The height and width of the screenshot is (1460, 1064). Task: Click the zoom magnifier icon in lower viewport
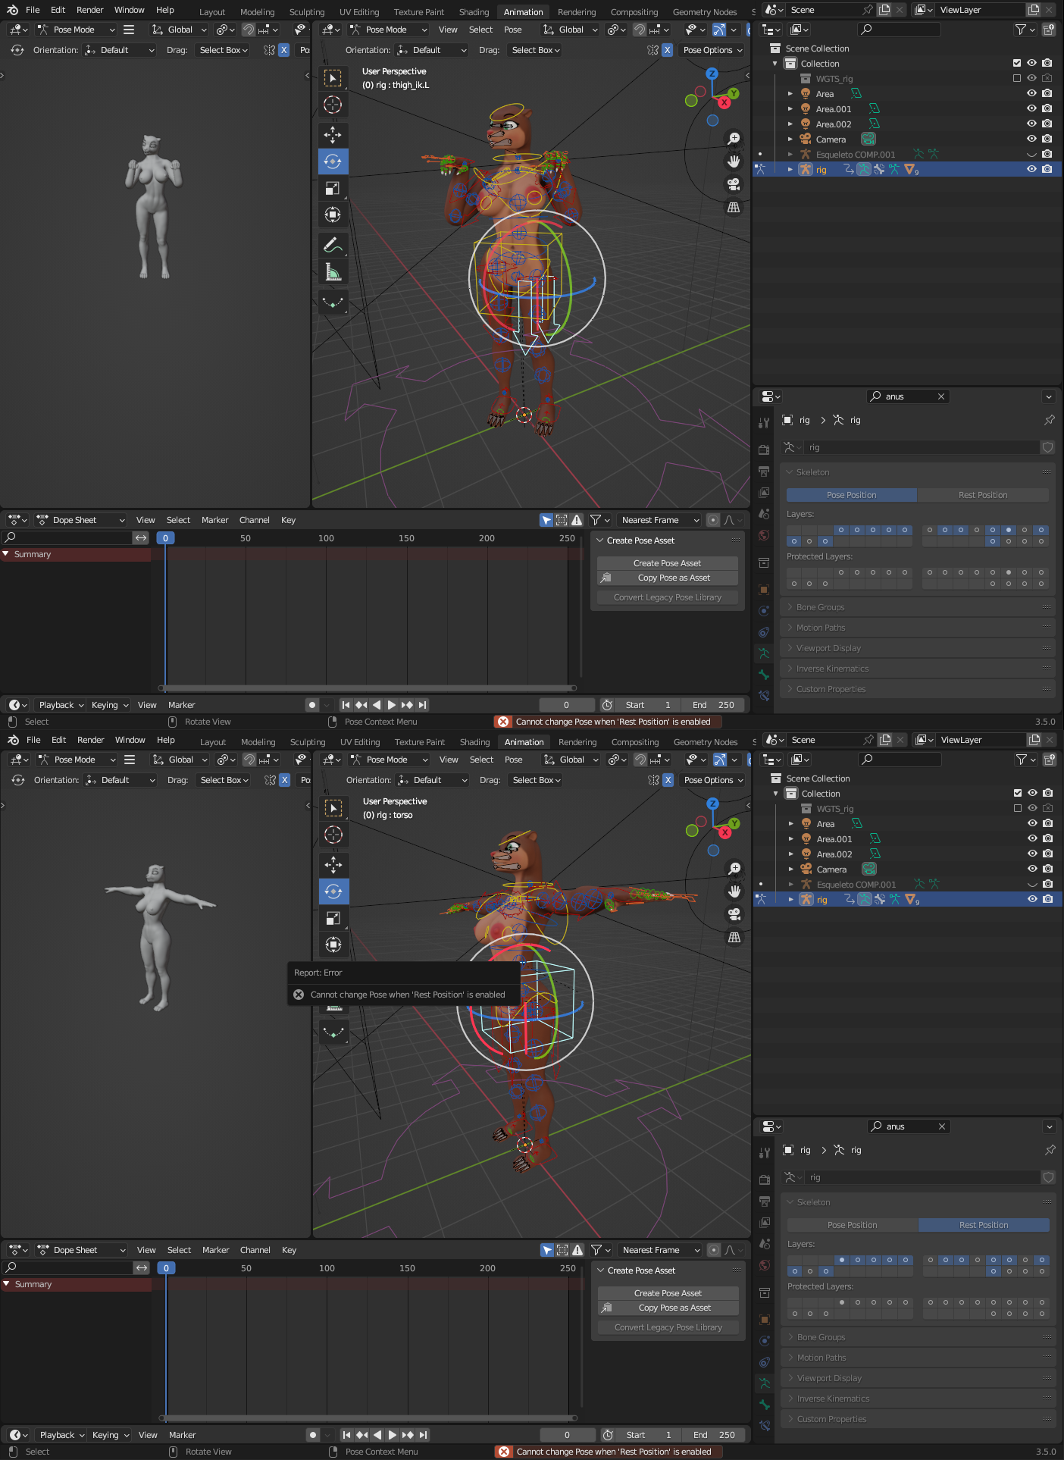coord(734,868)
